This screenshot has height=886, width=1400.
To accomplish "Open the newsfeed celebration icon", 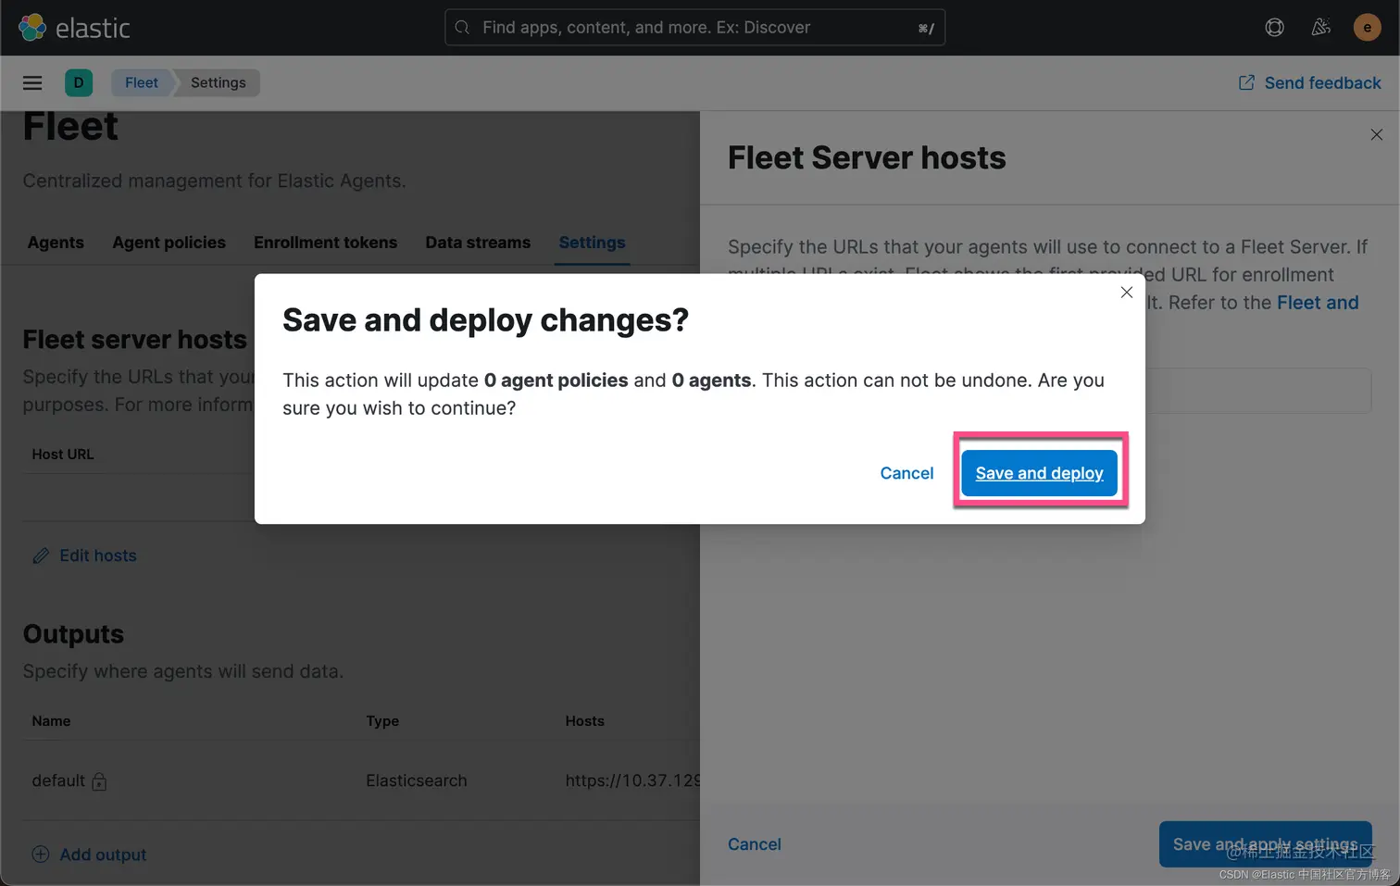I will (1321, 28).
